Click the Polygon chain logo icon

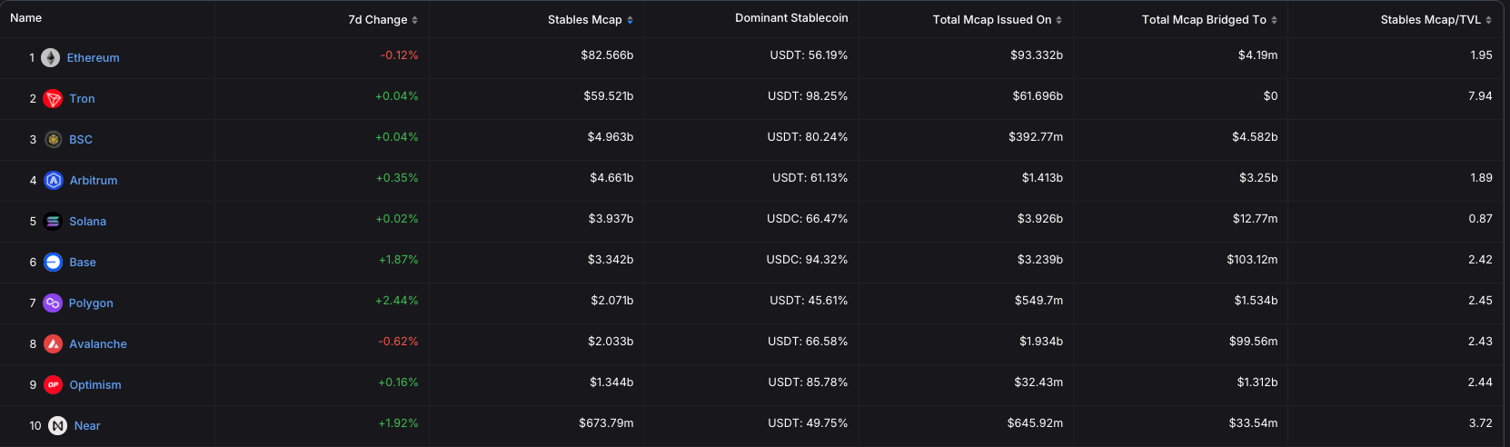(52, 303)
